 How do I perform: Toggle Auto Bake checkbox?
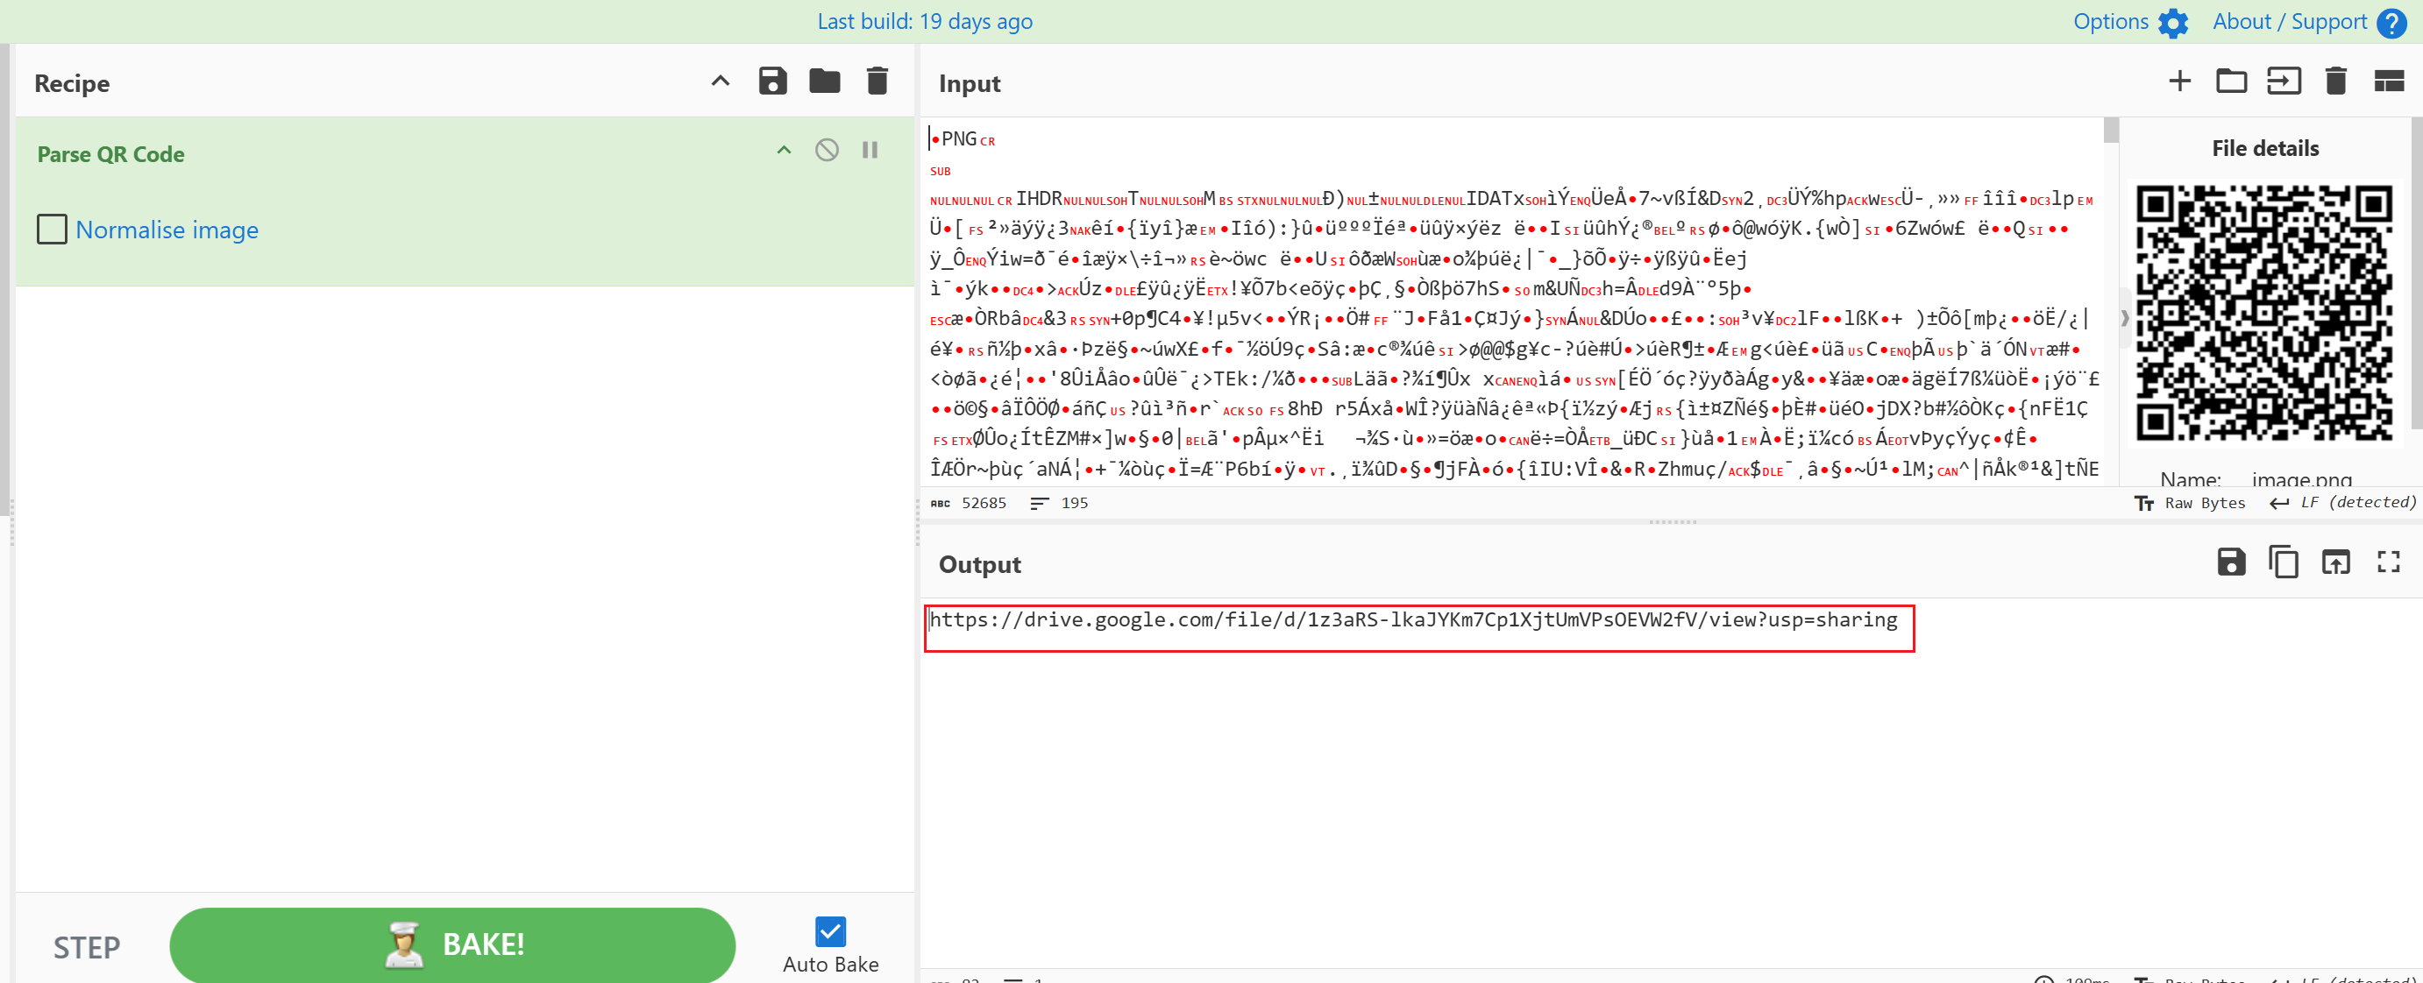829,931
